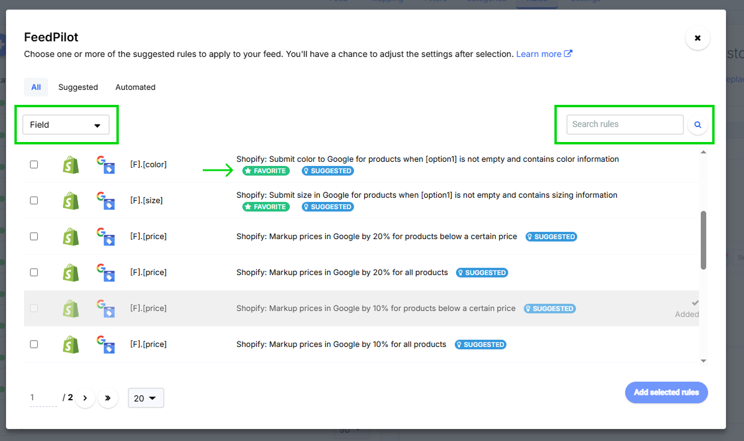Click the Search rules input field
The image size is (744, 441).
(625, 125)
